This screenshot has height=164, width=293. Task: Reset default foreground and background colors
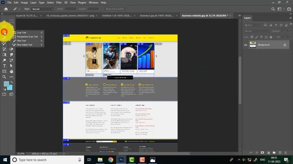tap(5, 89)
